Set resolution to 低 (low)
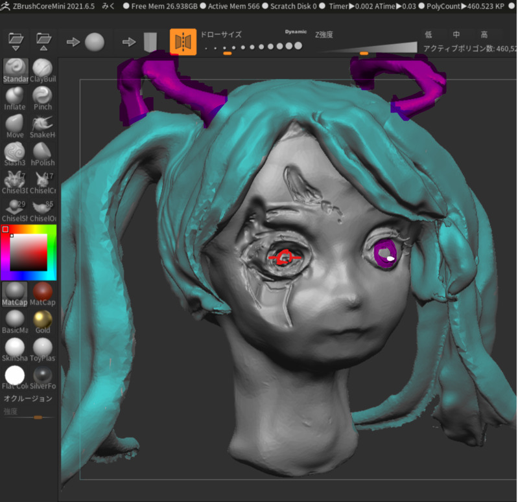This screenshot has height=502, width=518. point(429,34)
